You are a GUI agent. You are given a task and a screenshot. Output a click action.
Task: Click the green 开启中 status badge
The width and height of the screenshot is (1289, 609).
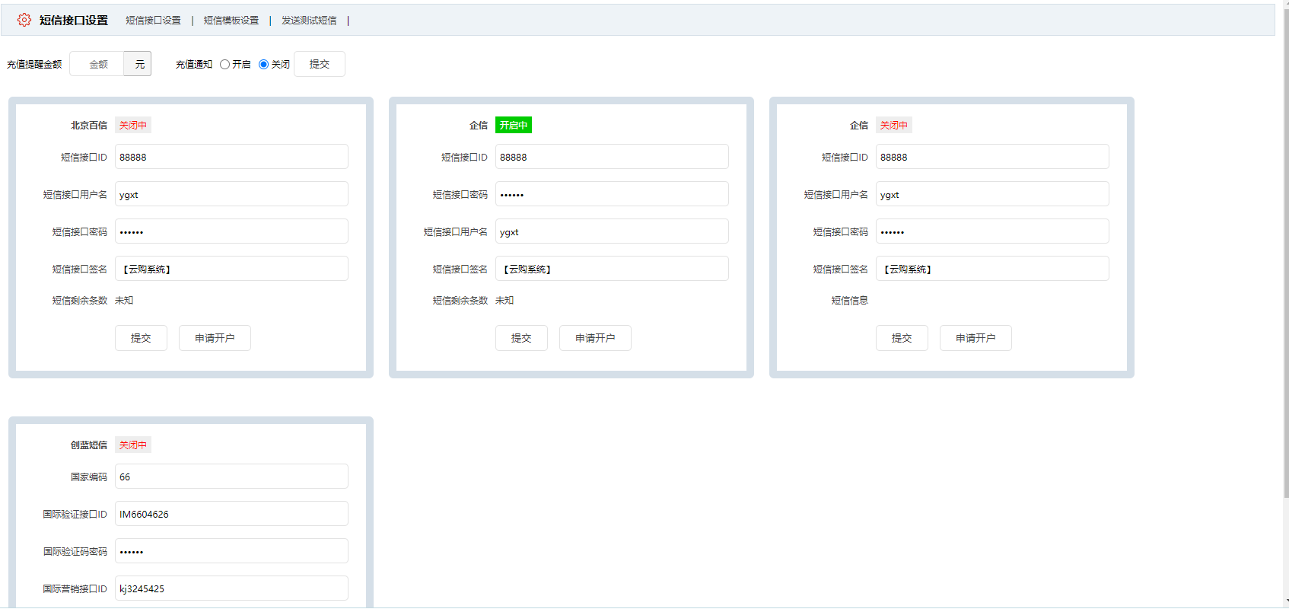point(514,126)
